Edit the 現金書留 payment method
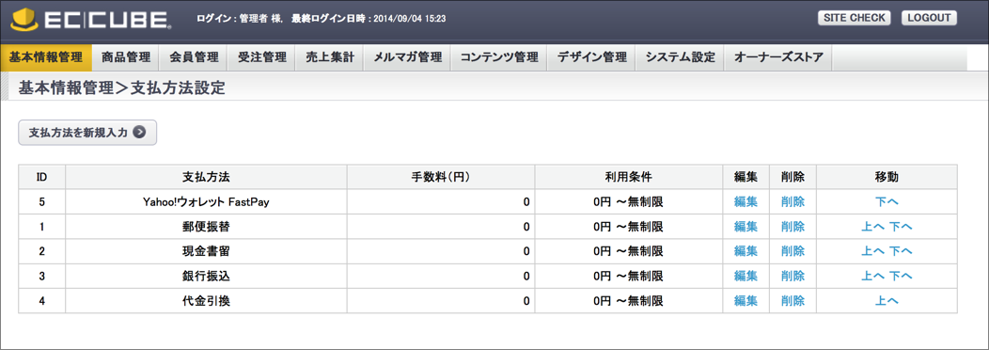This screenshot has width=989, height=350. click(x=746, y=251)
